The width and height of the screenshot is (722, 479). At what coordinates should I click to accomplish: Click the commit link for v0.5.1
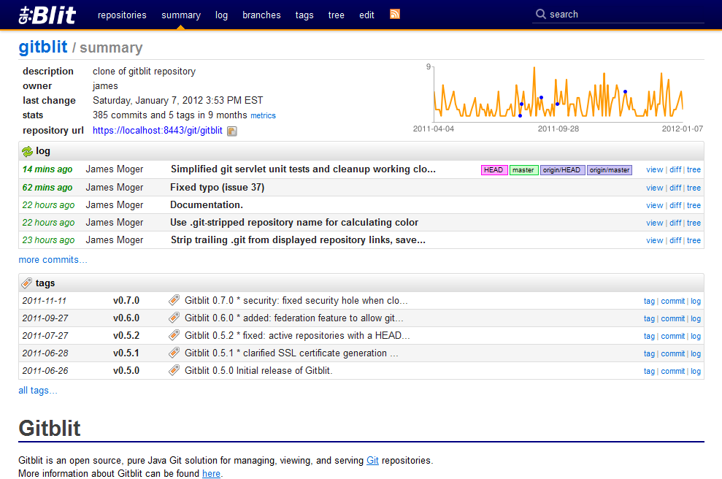(673, 353)
